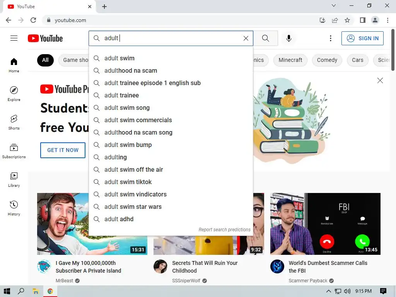Open Explore in sidebar
The image size is (396, 297).
coord(14,94)
